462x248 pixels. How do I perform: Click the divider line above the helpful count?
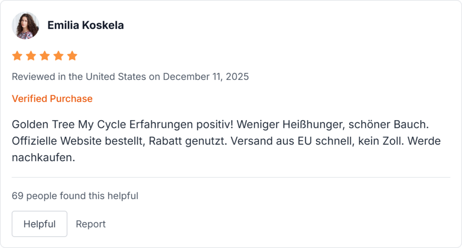pos(231,178)
